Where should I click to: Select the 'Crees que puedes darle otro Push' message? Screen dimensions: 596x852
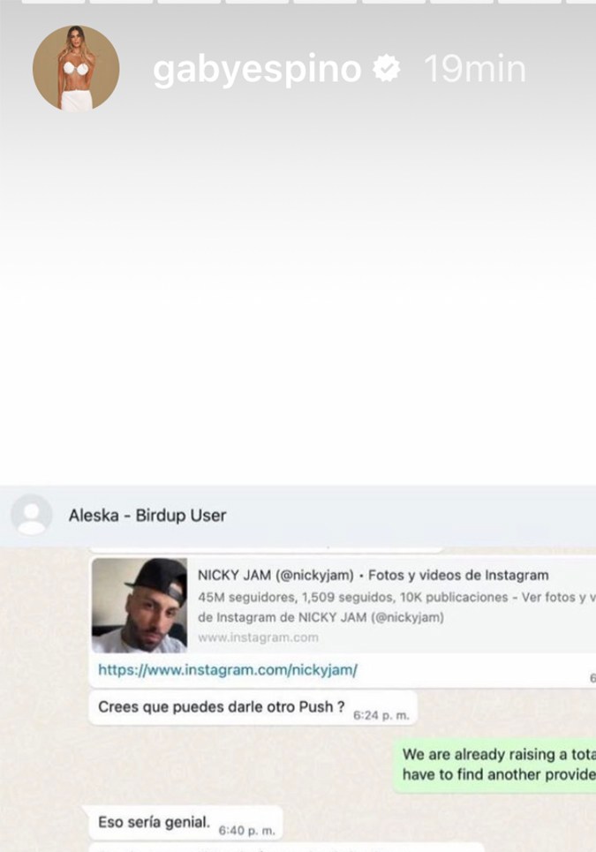point(221,707)
